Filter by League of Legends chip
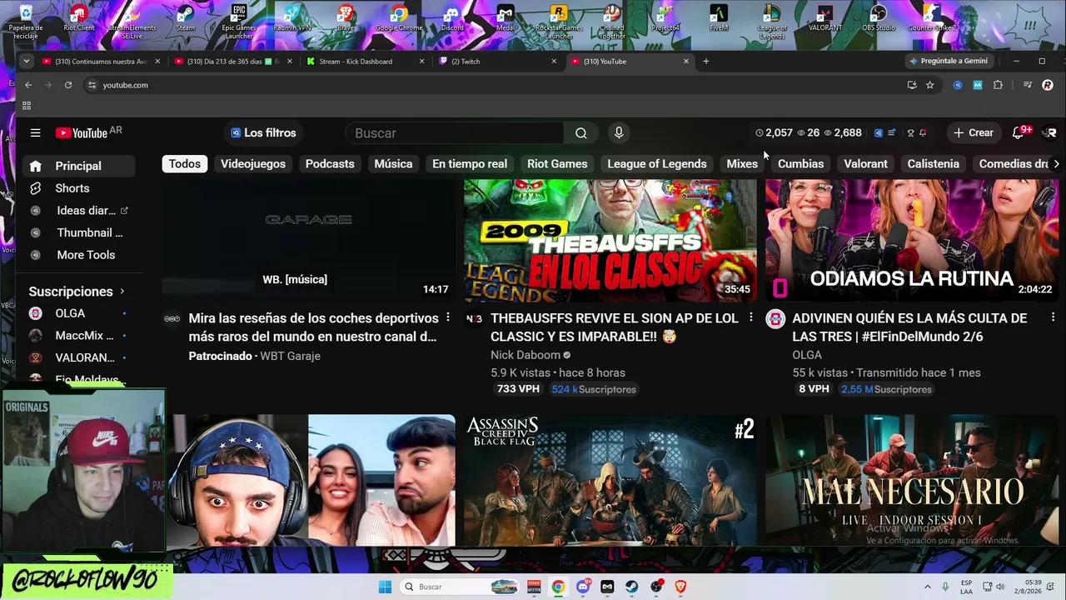1066x600 pixels. (657, 164)
